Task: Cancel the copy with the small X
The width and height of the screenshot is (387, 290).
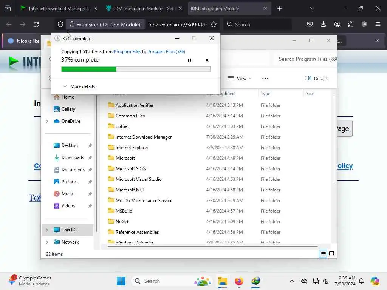Action: (207, 60)
